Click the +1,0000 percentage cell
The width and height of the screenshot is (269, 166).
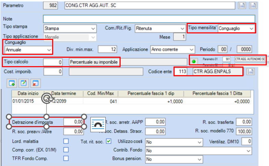pos(151,101)
